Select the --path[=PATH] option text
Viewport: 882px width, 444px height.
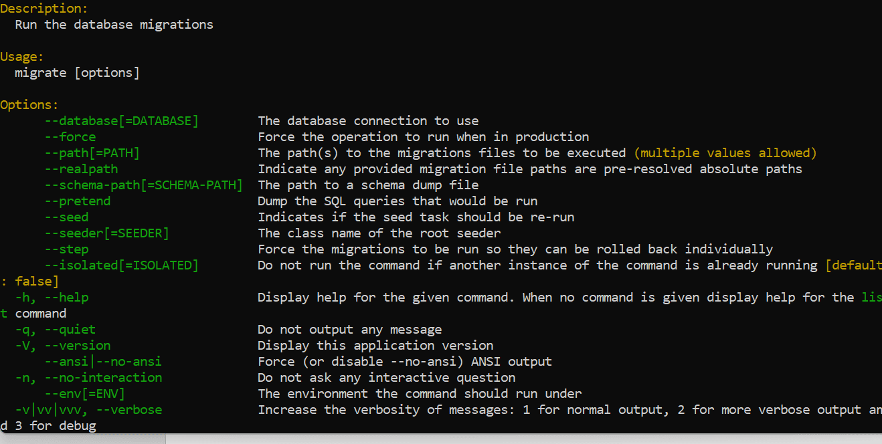point(92,153)
